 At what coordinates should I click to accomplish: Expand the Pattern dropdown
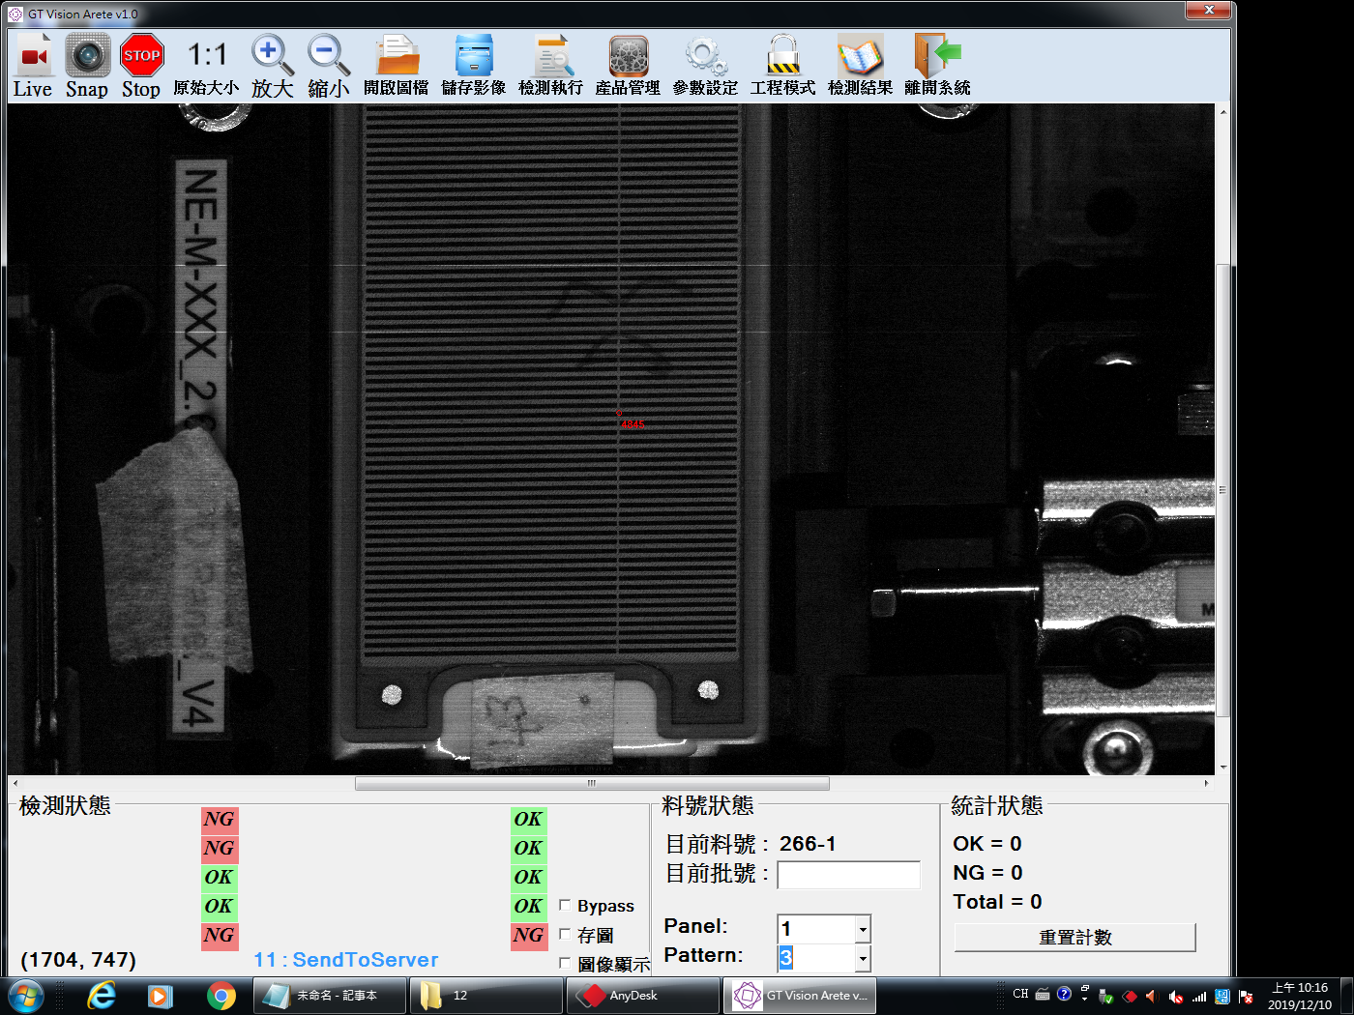tap(863, 958)
